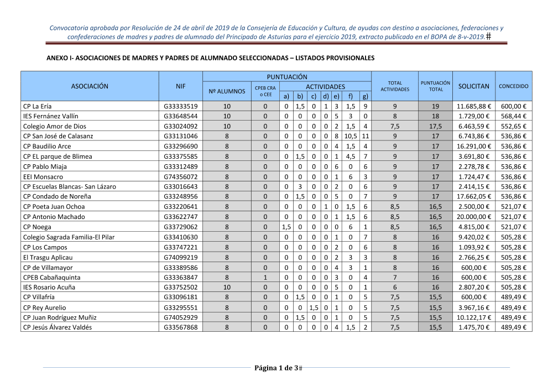Click the CPEB CRA o CEE header
Image resolution: width=553 pixels, height=391 pixels.
point(264,91)
